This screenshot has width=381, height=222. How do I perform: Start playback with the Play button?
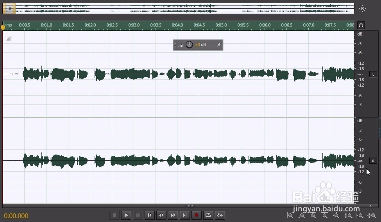coord(126,215)
